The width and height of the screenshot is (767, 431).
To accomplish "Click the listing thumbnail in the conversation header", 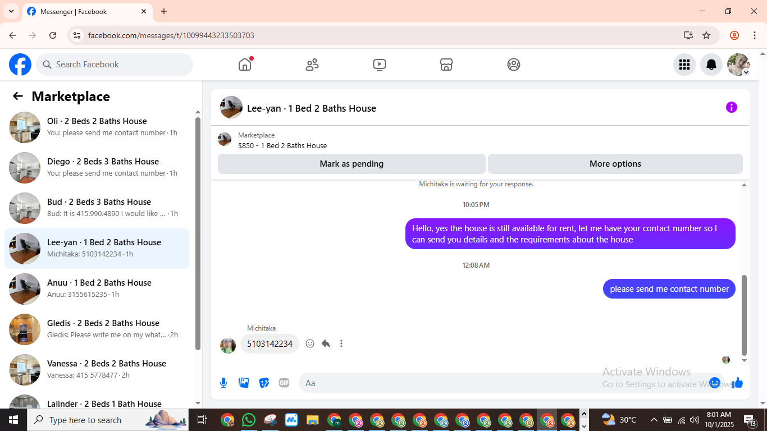I will [231, 107].
